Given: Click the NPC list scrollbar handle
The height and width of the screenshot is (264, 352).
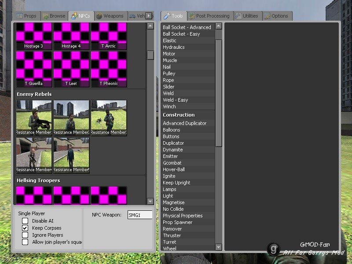Looking at the screenshot, I should [x=150, y=55].
